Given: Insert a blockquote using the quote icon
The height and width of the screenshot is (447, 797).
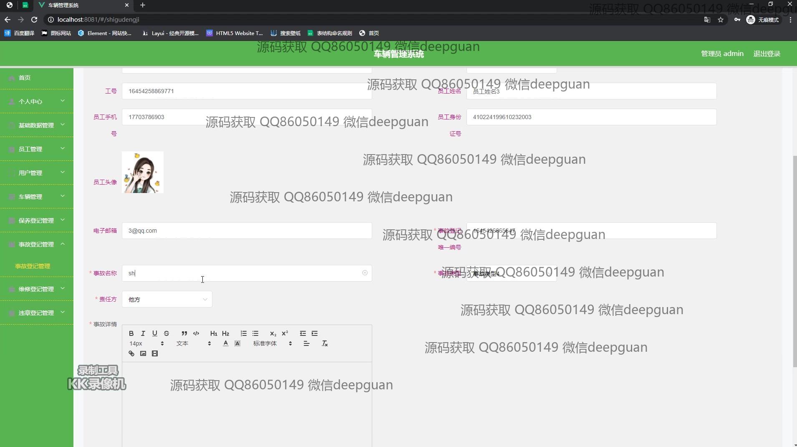Looking at the screenshot, I should pos(184,333).
